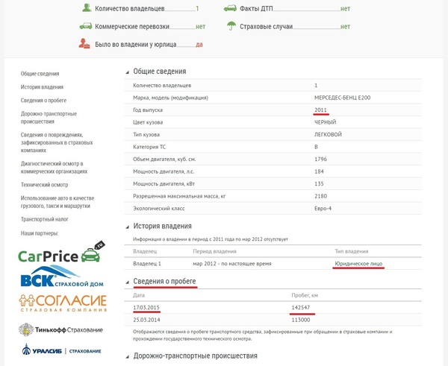Viewport: 448px width, 366px height.
Task: Click the 142547 mileage value
Action: [301, 308]
